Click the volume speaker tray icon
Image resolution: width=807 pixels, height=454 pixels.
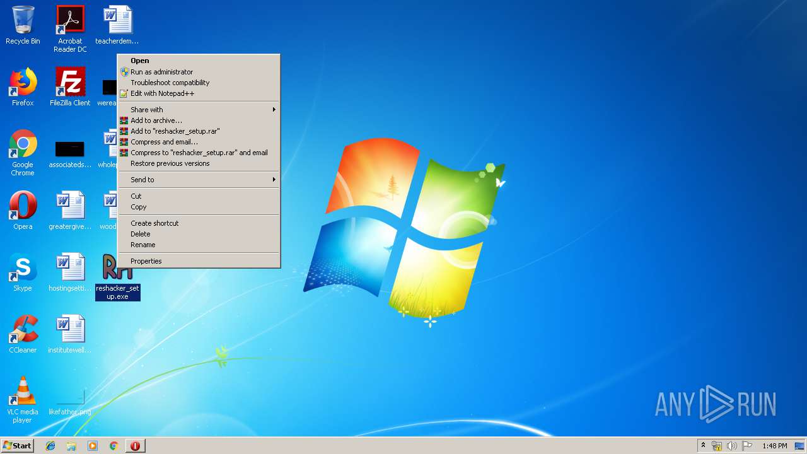pos(732,446)
